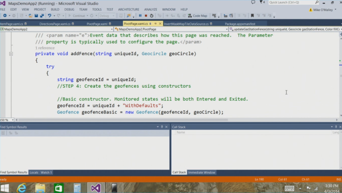The image size is (342, 193).
Task: Switch to PivotPage.xaml tab
Action: [x=97, y=24]
